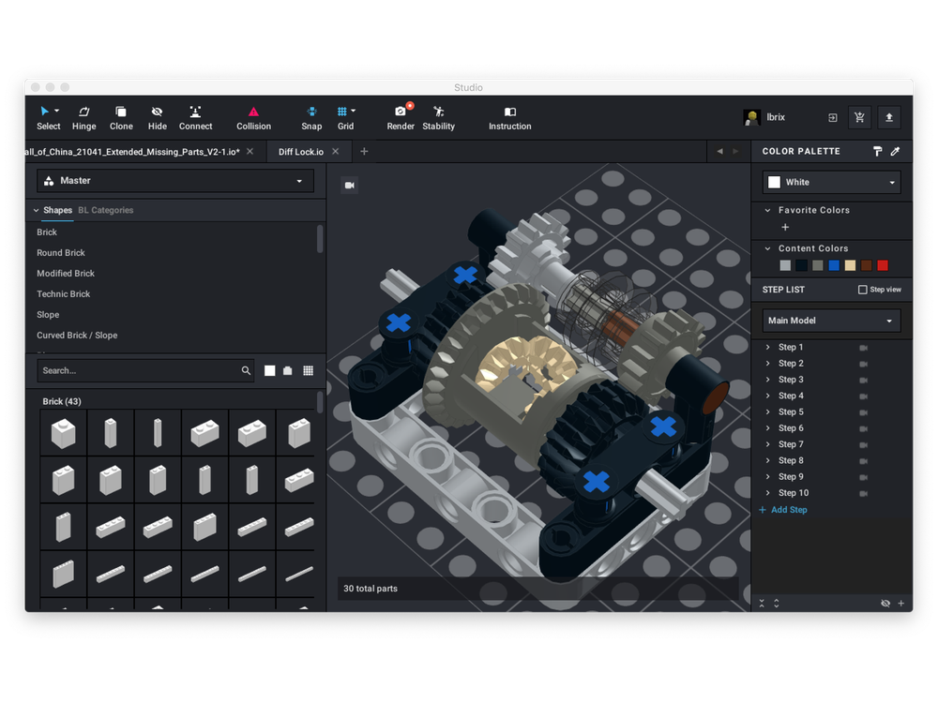Viewport: 938px width, 703px height.
Task: Open the BL Categories view
Action: 105,210
